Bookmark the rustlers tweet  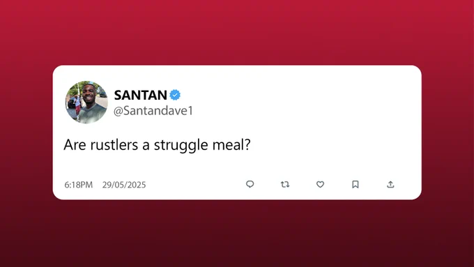point(355,184)
